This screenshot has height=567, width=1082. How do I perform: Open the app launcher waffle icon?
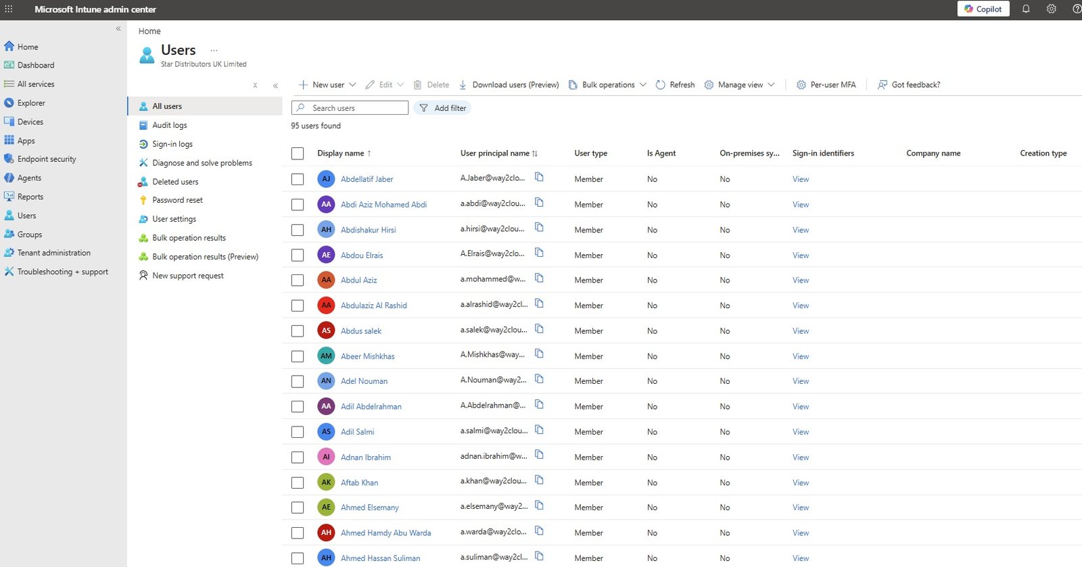pyautogui.click(x=9, y=9)
